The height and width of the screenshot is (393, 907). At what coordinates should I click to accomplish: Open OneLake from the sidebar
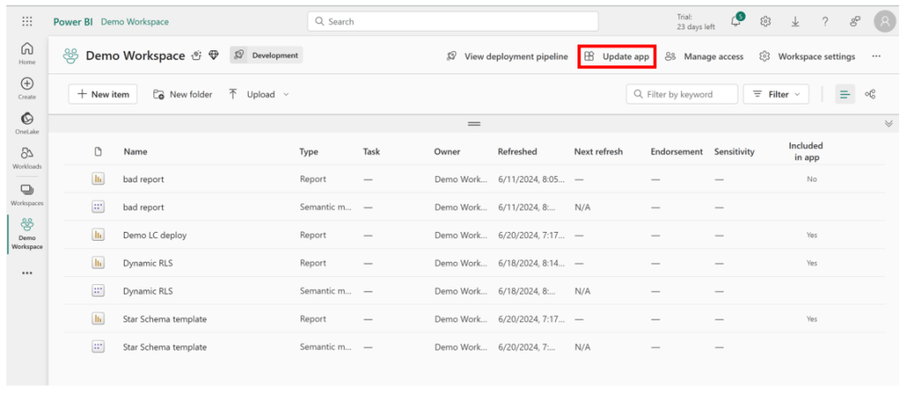[27, 123]
